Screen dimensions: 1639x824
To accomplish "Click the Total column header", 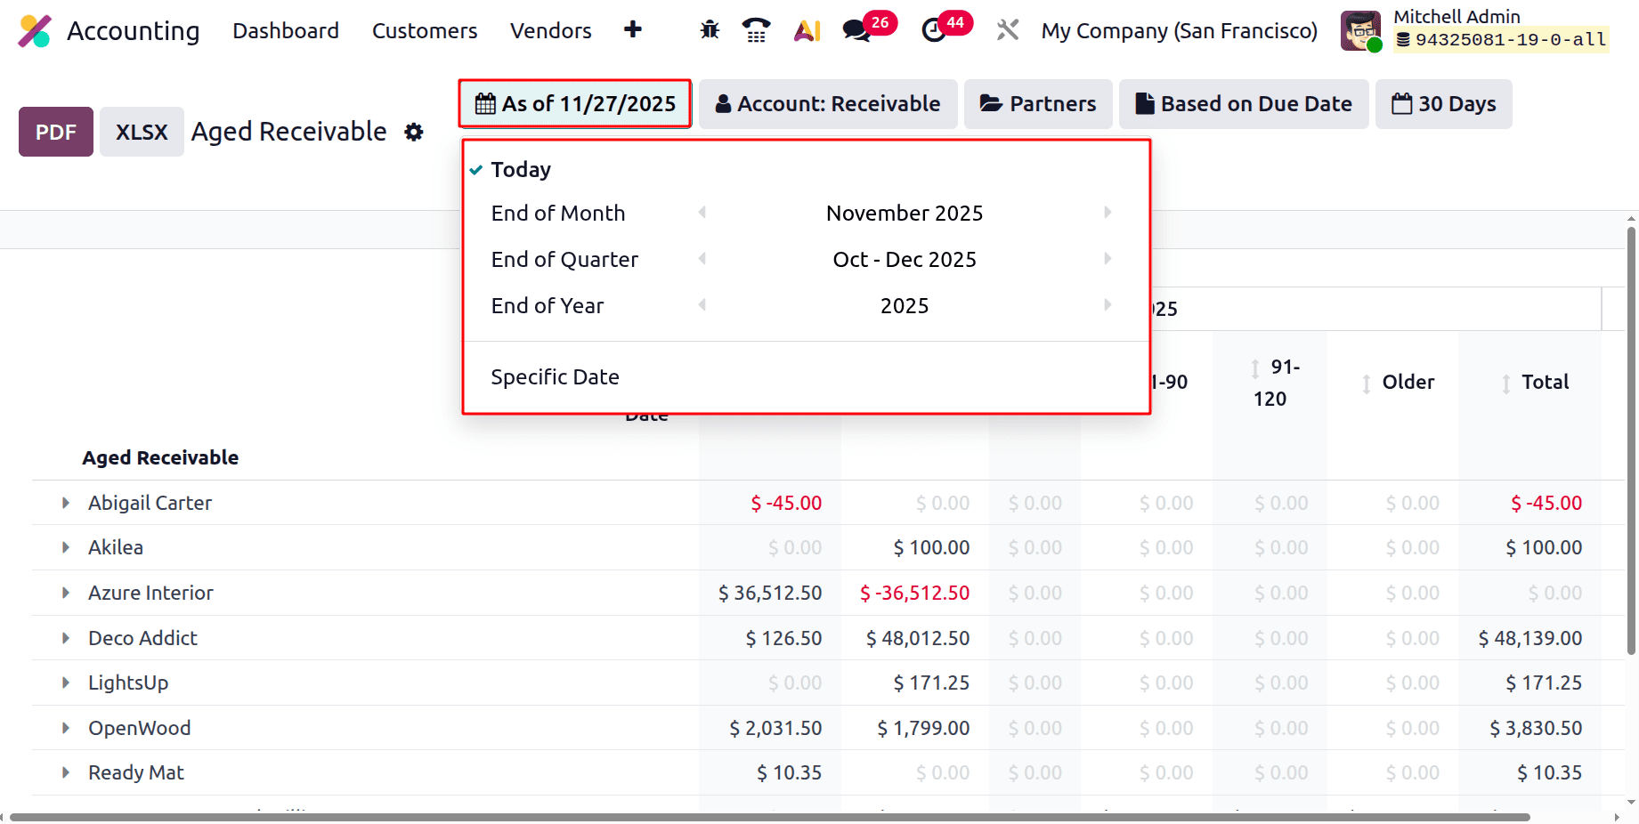I will [1545, 382].
